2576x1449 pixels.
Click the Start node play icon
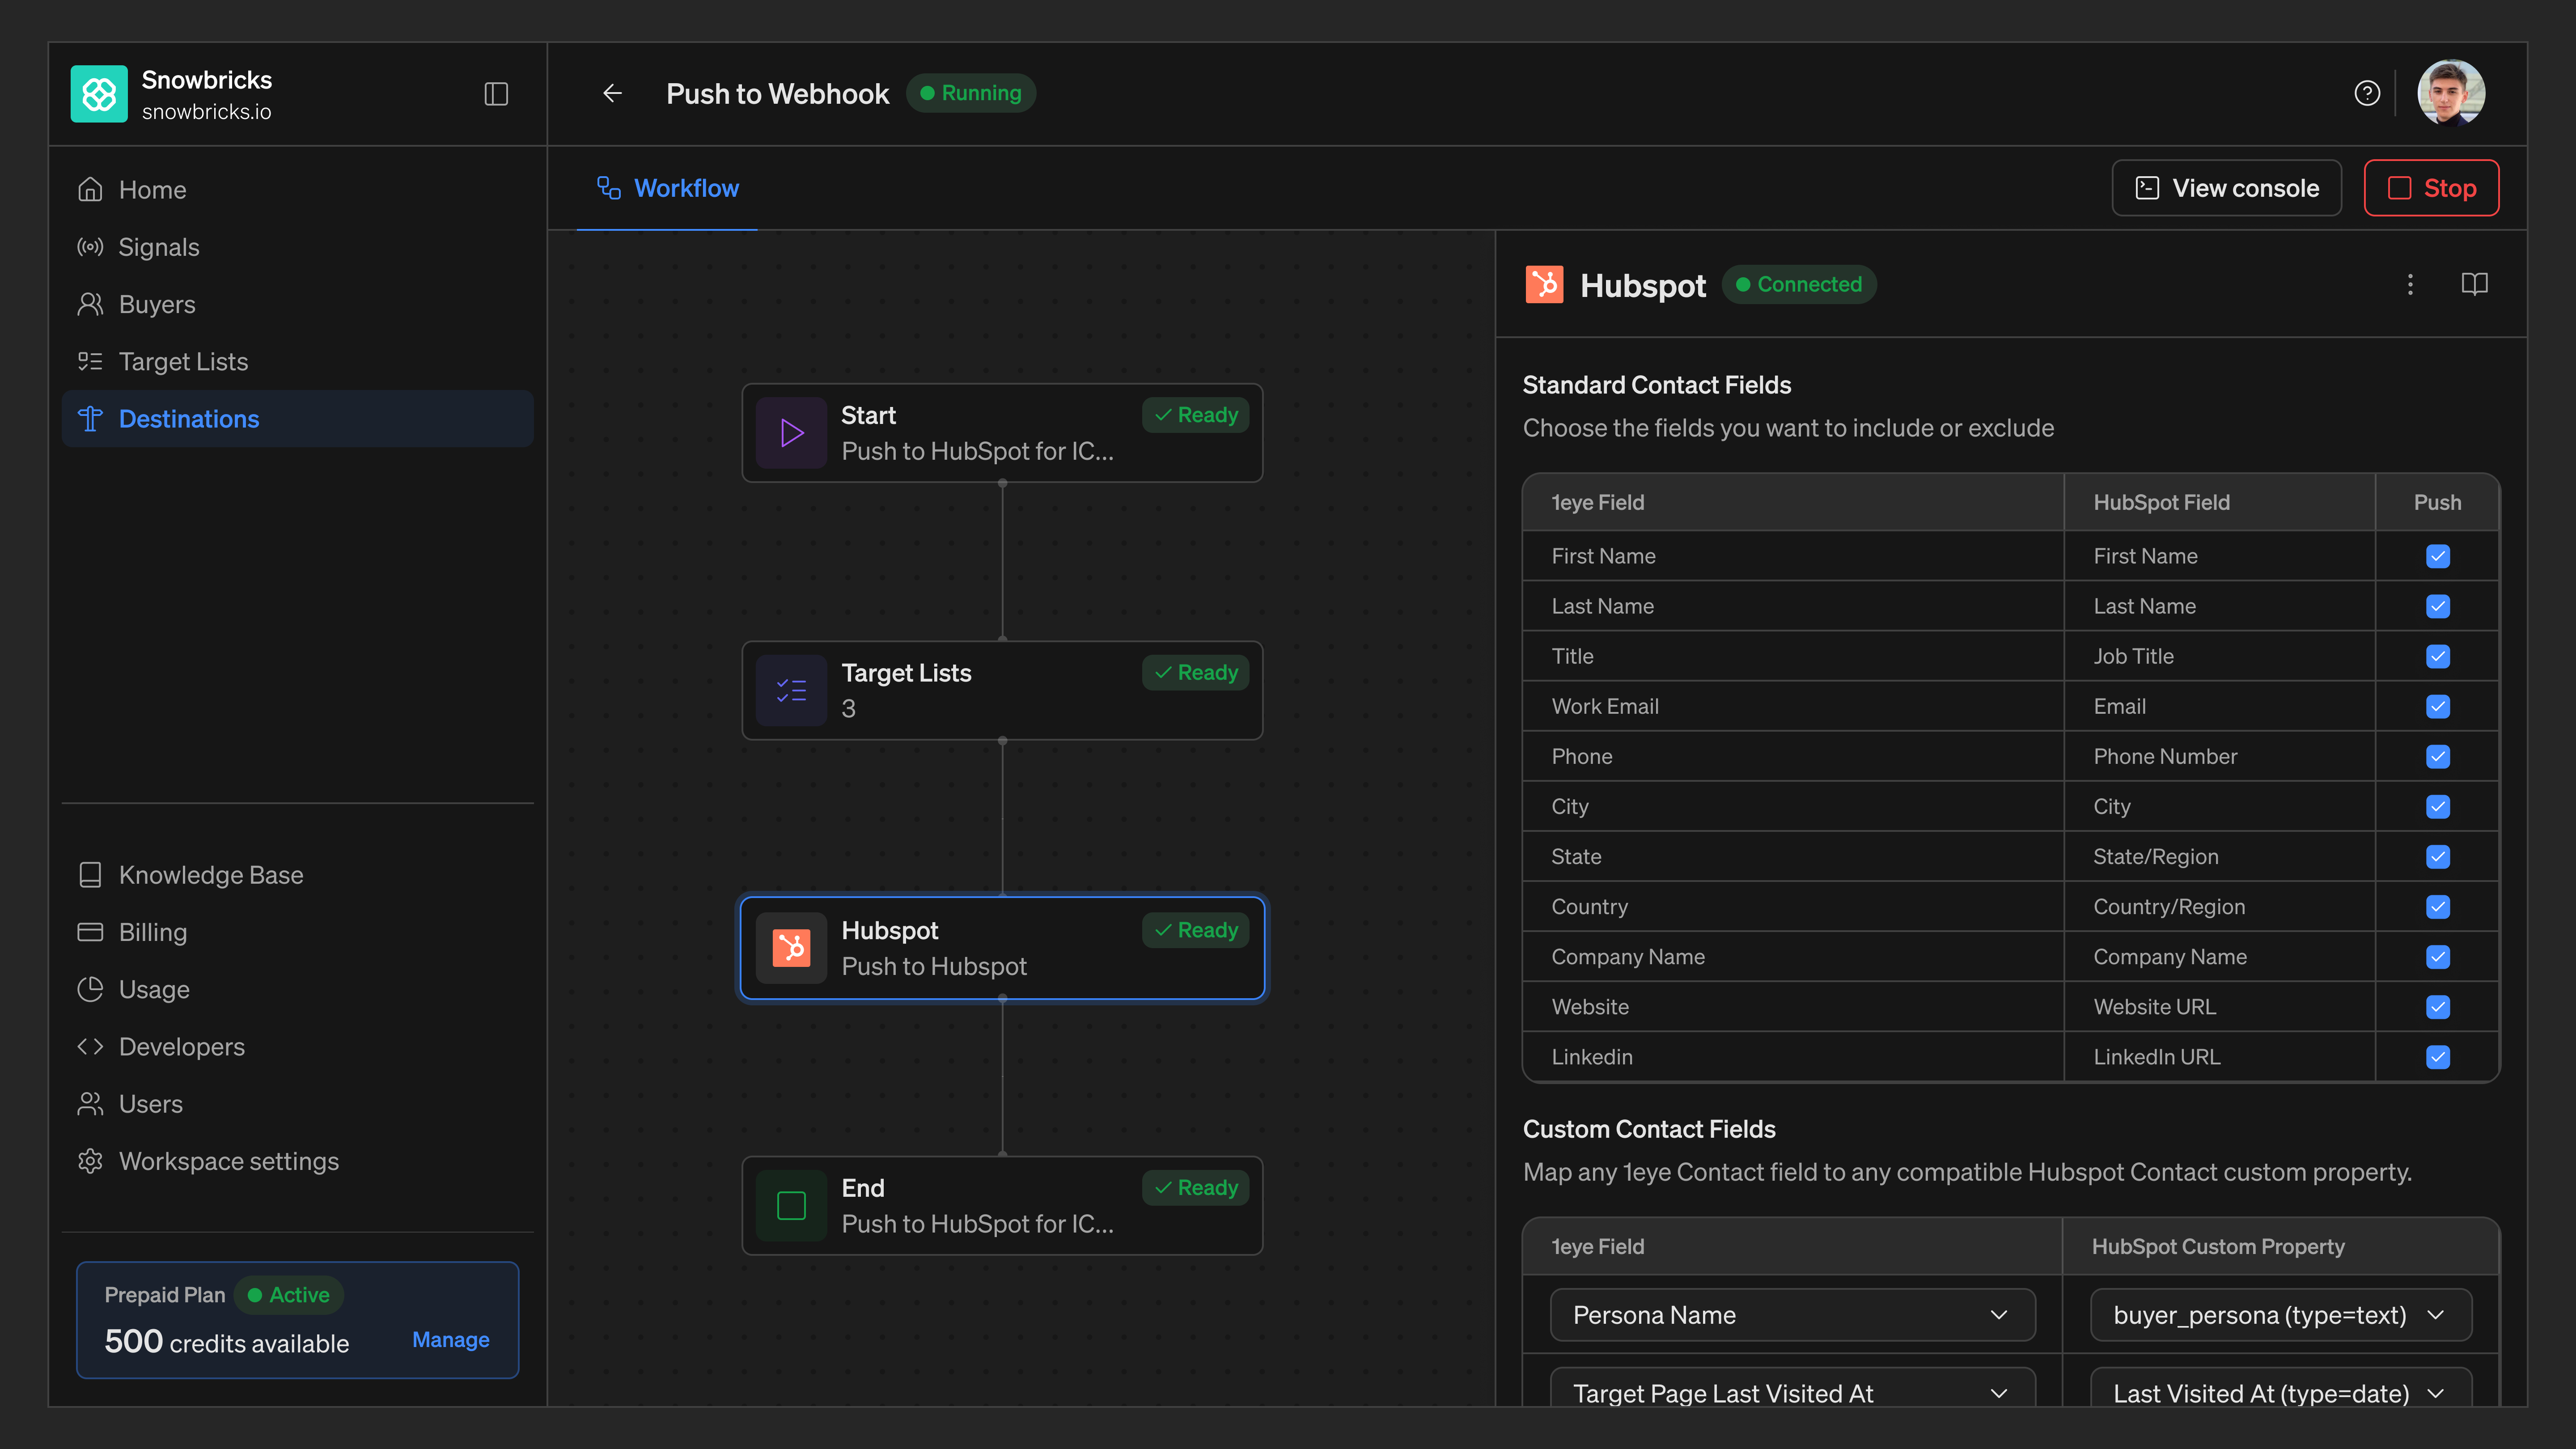click(x=791, y=433)
